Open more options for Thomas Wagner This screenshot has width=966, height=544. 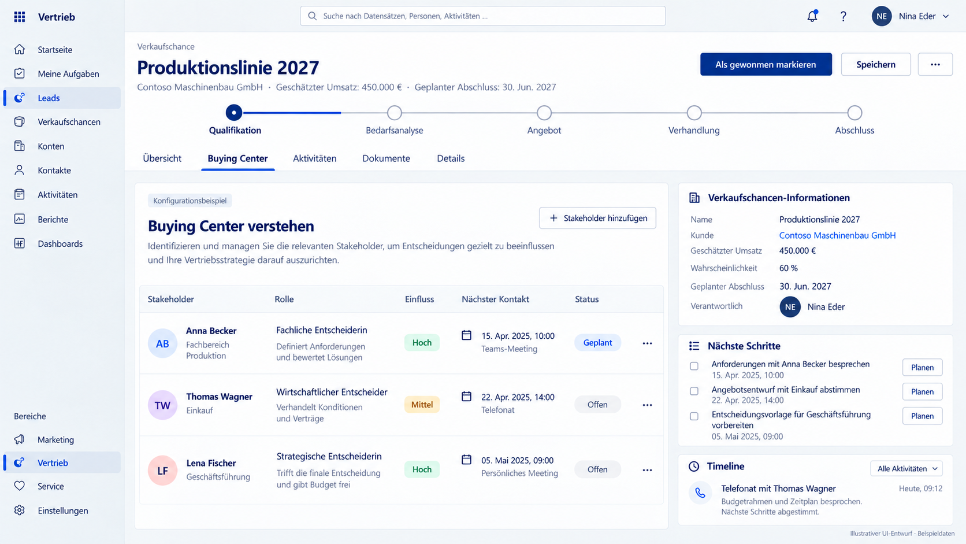647,405
